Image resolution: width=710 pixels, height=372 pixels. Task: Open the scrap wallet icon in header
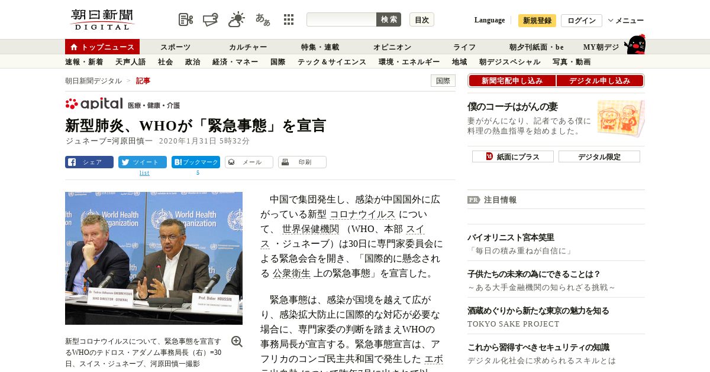tap(211, 19)
